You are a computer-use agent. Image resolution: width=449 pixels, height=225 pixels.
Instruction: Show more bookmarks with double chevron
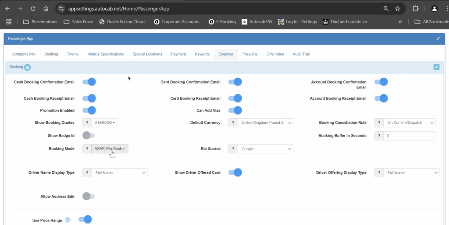[x=400, y=22]
